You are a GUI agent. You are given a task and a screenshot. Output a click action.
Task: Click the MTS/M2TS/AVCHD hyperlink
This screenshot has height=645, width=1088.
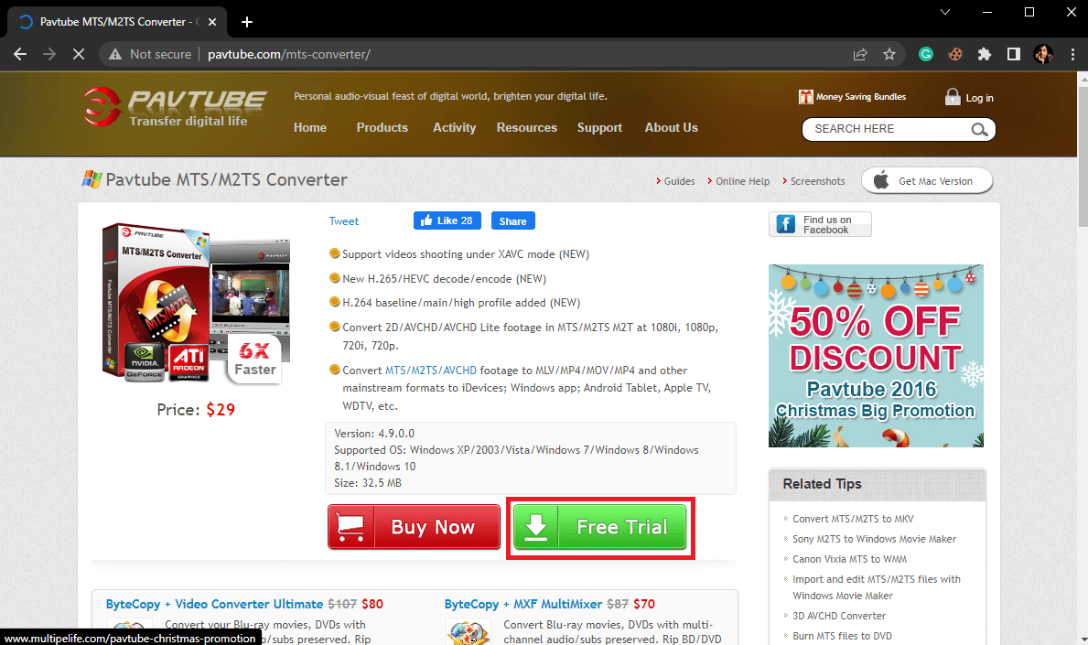pyautogui.click(x=431, y=371)
